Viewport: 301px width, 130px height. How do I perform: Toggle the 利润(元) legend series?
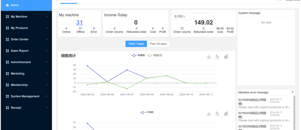click(155, 55)
